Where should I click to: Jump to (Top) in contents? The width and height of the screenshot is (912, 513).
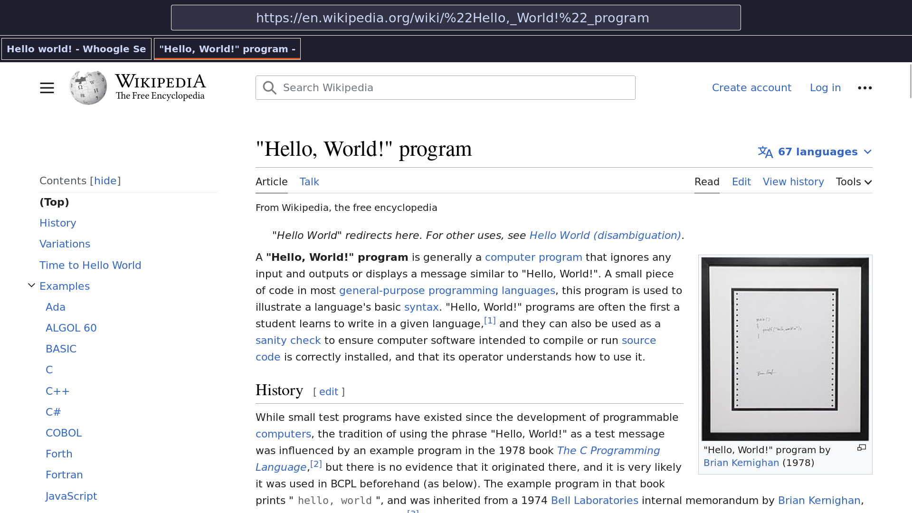[54, 202]
